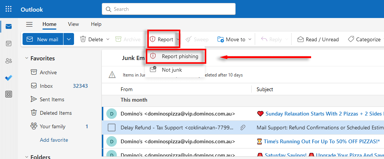Collapse the Favorites section
Screen dimensions: 384x159
coord(26,58)
